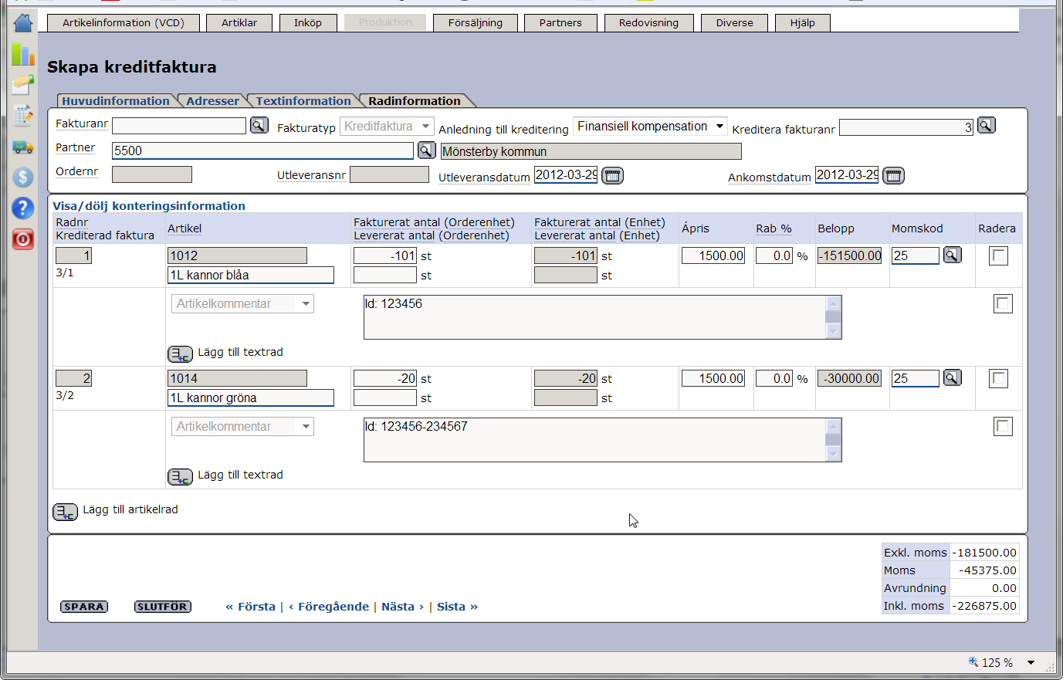Click Rab % field for article 1014
The image size is (1063, 680).
(x=774, y=378)
